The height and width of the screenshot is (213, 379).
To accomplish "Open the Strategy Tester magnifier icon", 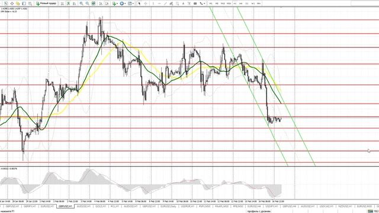I will [x=30, y=4].
